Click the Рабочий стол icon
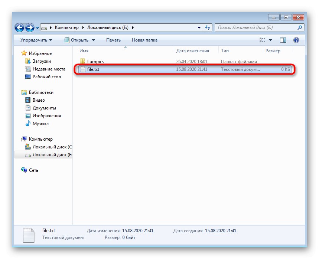The height and width of the screenshot is (259, 319). 27,77
